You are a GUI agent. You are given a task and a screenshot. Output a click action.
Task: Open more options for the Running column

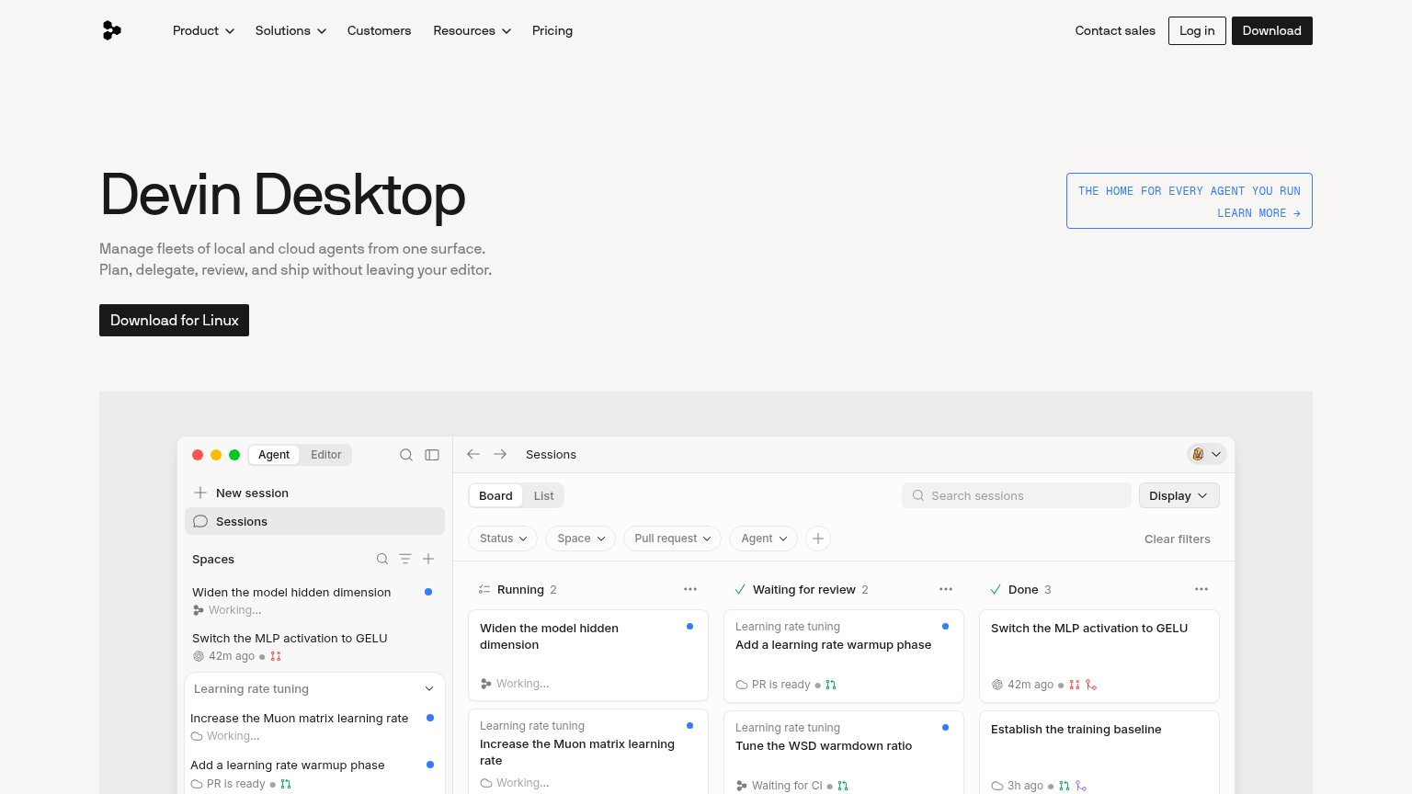[690, 589]
